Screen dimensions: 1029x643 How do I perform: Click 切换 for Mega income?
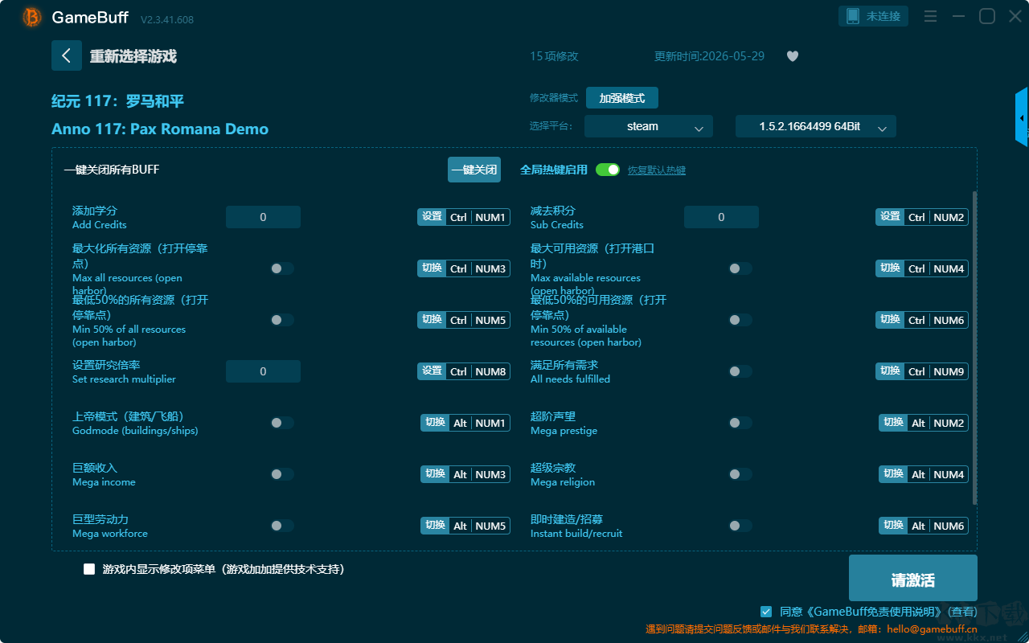(x=435, y=474)
